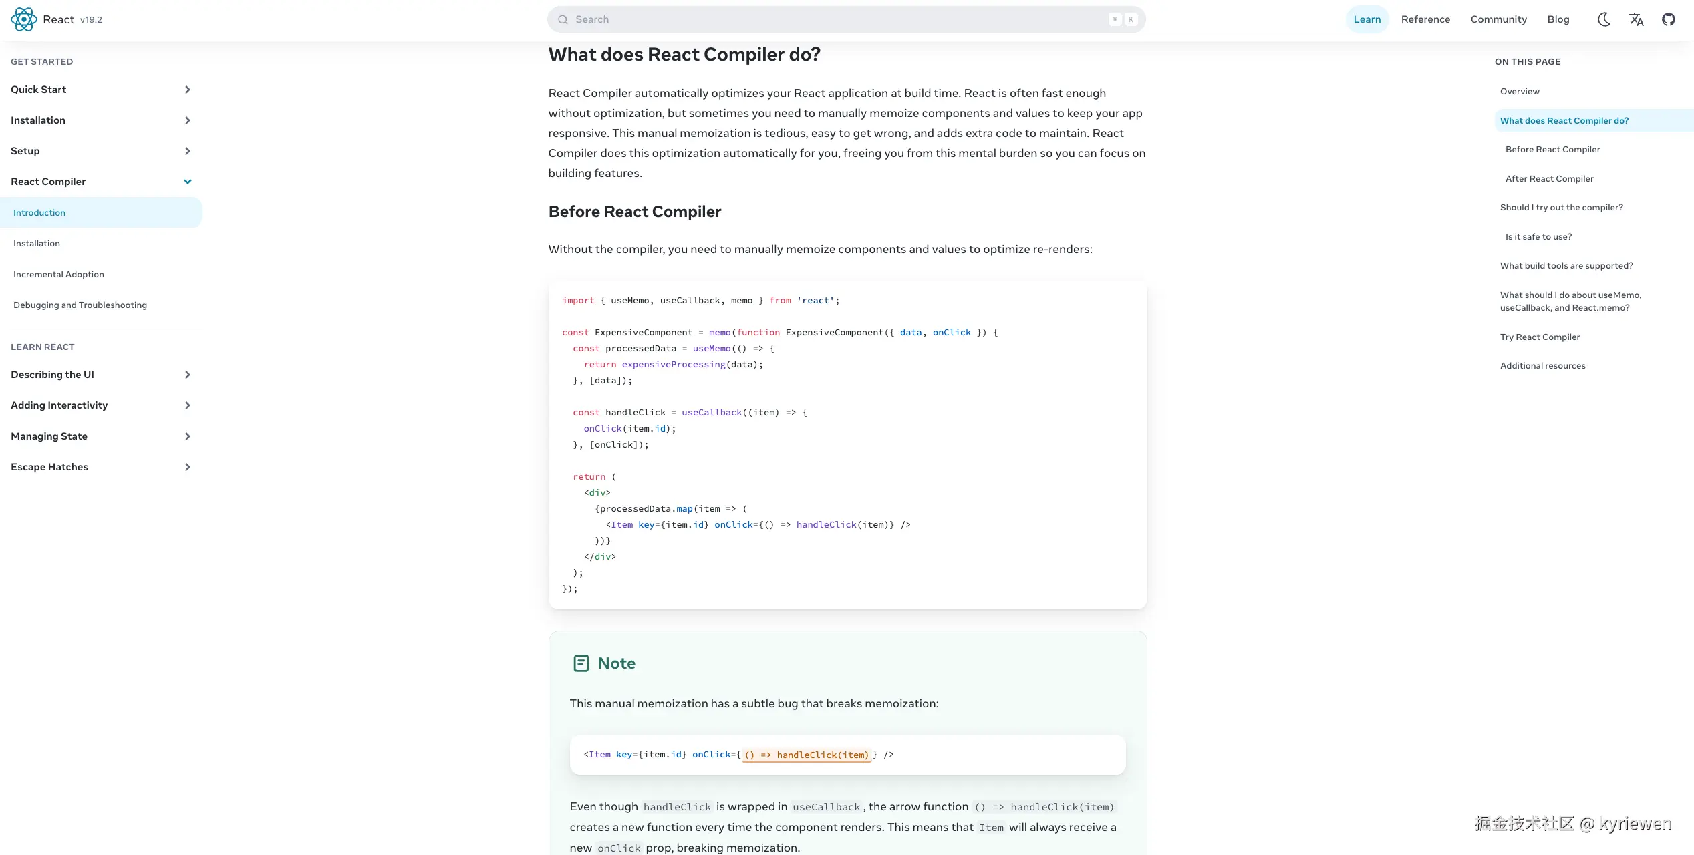The height and width of the screenshot is (855, 1694).
Task: Go to the Blog page
Action: coord(1558,19)
